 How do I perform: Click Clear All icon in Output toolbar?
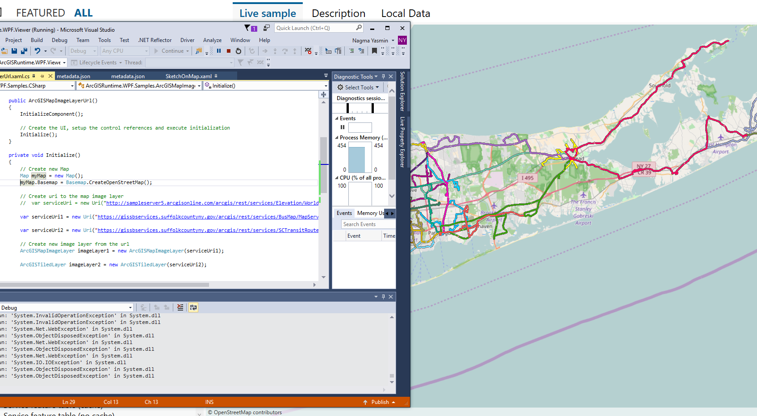click(180, 307)
